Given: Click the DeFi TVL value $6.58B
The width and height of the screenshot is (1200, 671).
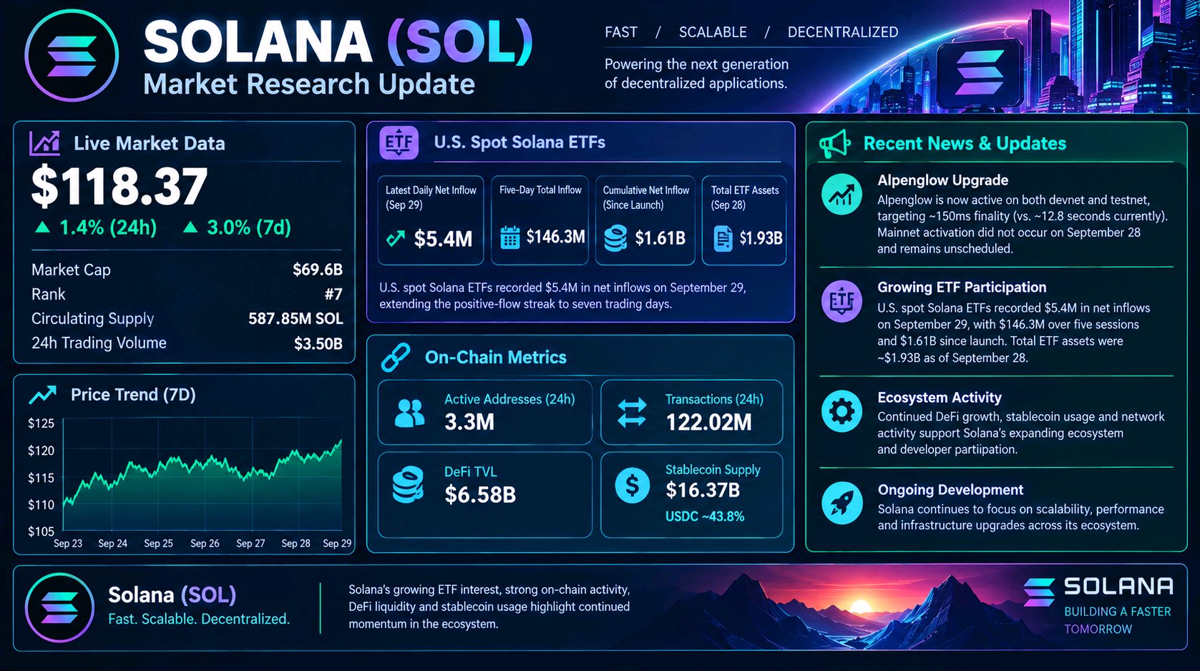Looking at the screenshot, I should (480, 494).
